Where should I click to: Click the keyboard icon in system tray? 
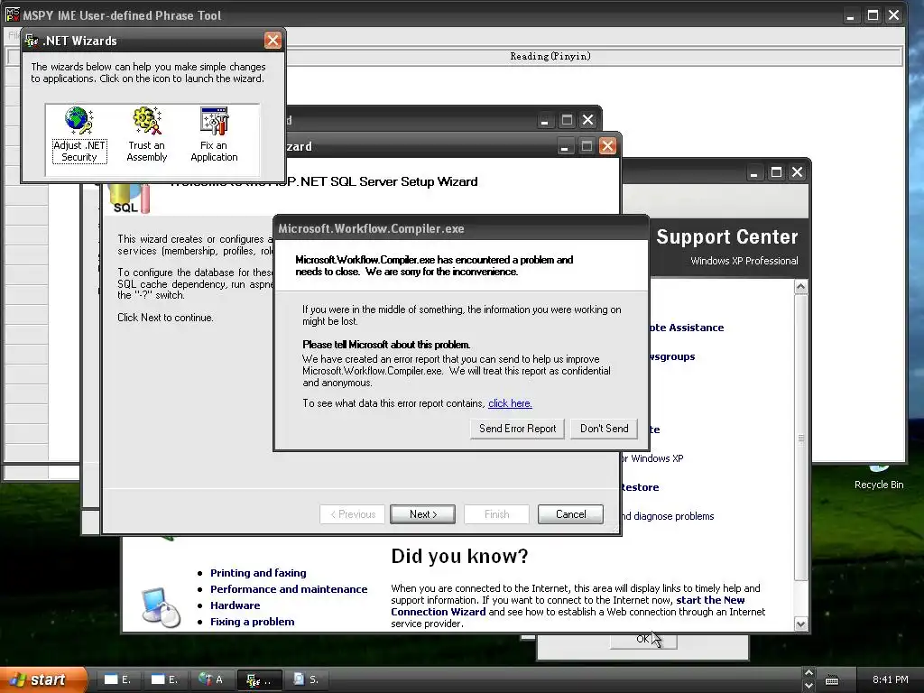click(831, 680)
